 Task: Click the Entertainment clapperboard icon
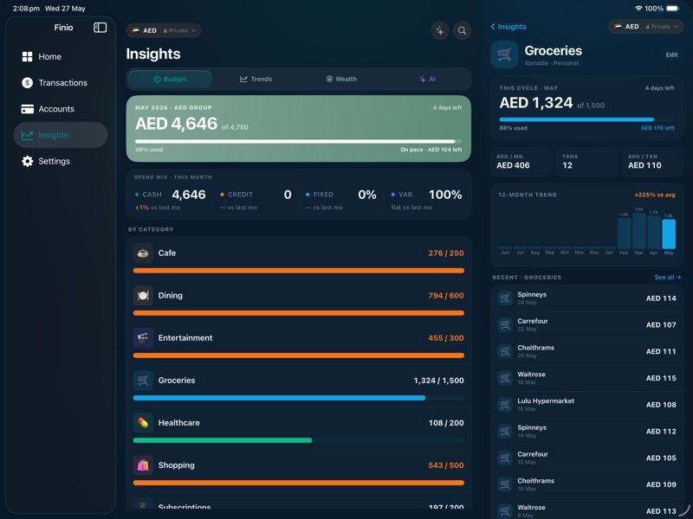point(143,337)
